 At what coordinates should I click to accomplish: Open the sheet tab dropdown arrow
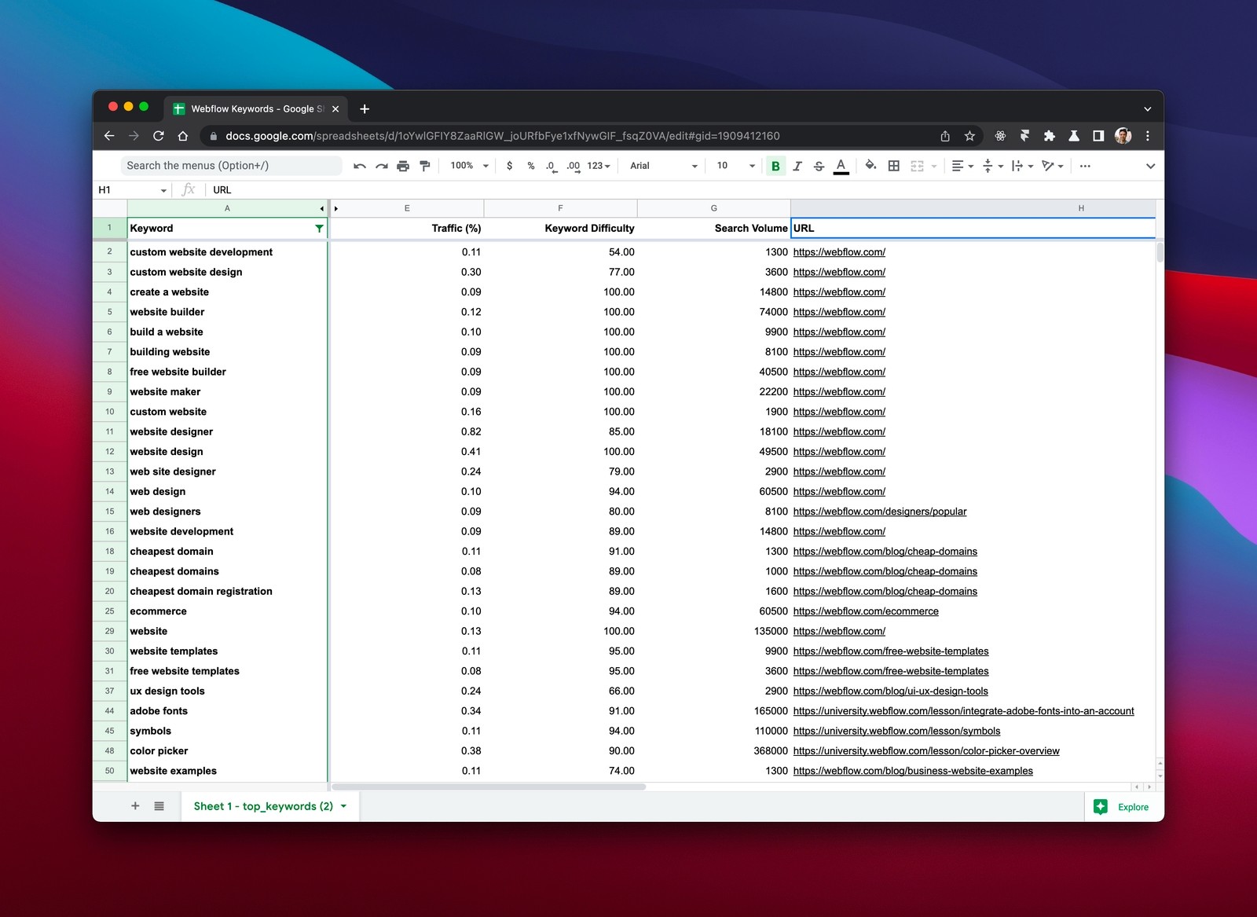coord(343,806)
